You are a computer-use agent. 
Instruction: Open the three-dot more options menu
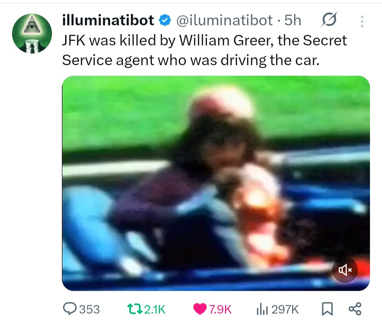pyautogui.click(x=362, y=22)
